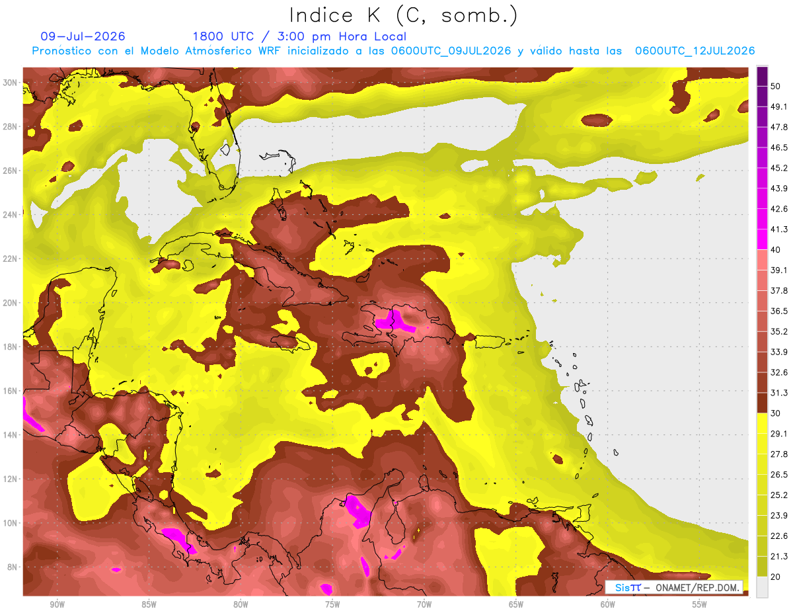Click the colorbar label "42.6"
The height and width of the screenshot is (613, 793).
coord(779,209)
